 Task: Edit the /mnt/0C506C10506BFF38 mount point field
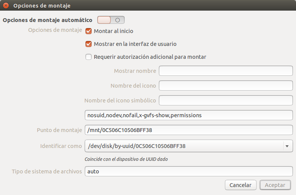pyautogui.click(x=188, y=130)
